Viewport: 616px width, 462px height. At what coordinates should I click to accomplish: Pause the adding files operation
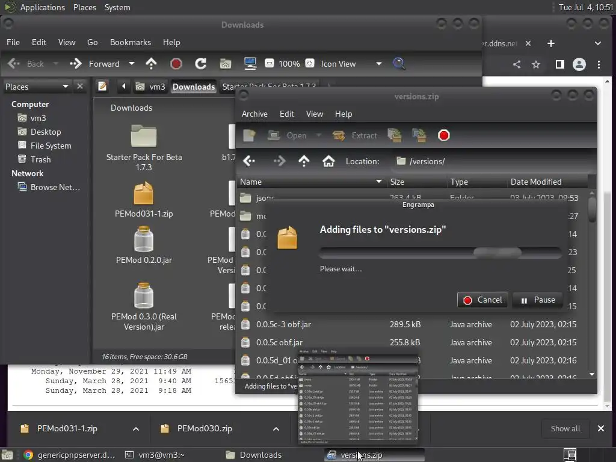pyautogui.click(x=537, y=300)
